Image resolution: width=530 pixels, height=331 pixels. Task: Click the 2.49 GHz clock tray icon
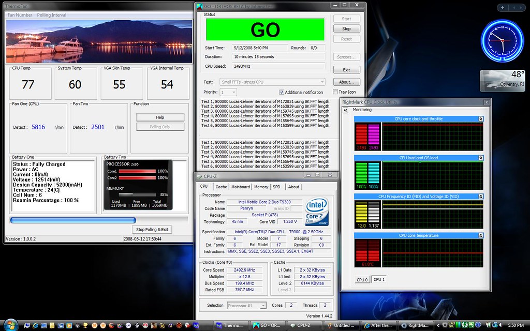click(451, 325)
